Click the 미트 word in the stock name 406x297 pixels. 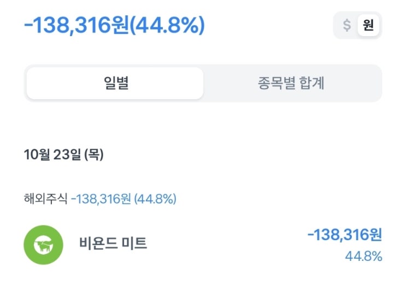tap(134, 243)
